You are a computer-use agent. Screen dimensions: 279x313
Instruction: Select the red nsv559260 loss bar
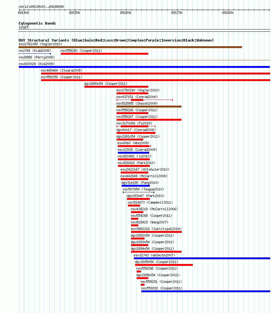[x=105, y=54]
